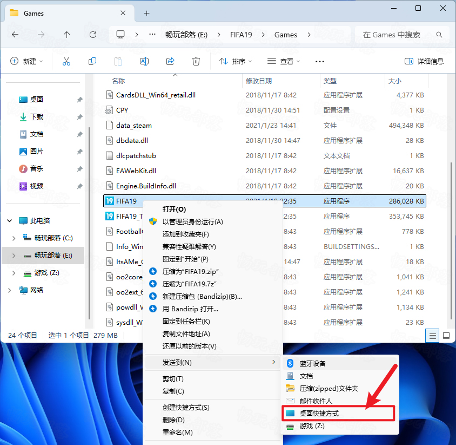This screenshot has height=445, width=456.
Task: Click the search magnifier icon
Action: (x=439, y=35)
